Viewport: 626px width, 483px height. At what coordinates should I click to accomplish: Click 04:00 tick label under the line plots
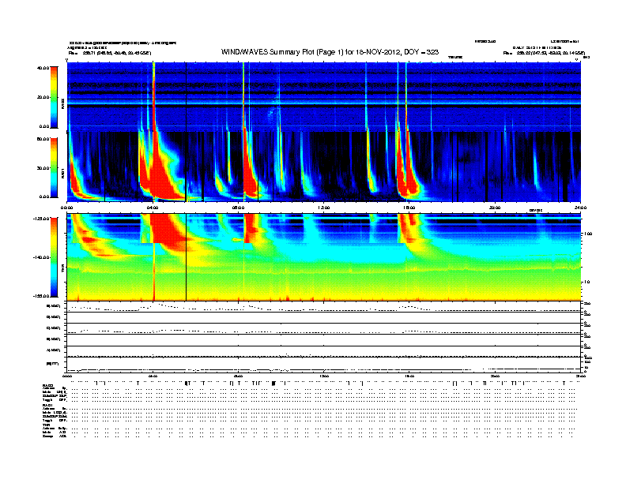(153, 376)
